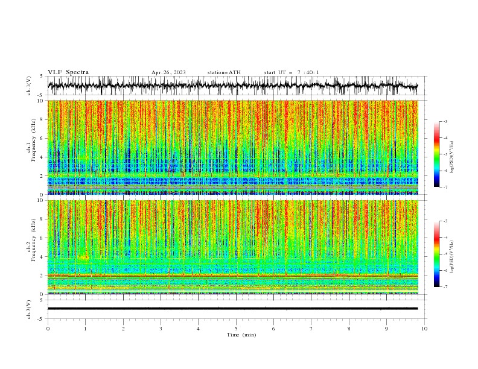Click the ch.2 spectrogram color bar
Screen dimensions: 478x369
[x=436, y=254]
